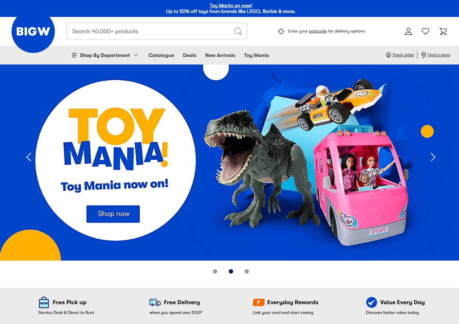The width and height of the screenshot is (459, 324).
Task: Go to previous carousel slide arrow
Action: [x=29, y=157]
